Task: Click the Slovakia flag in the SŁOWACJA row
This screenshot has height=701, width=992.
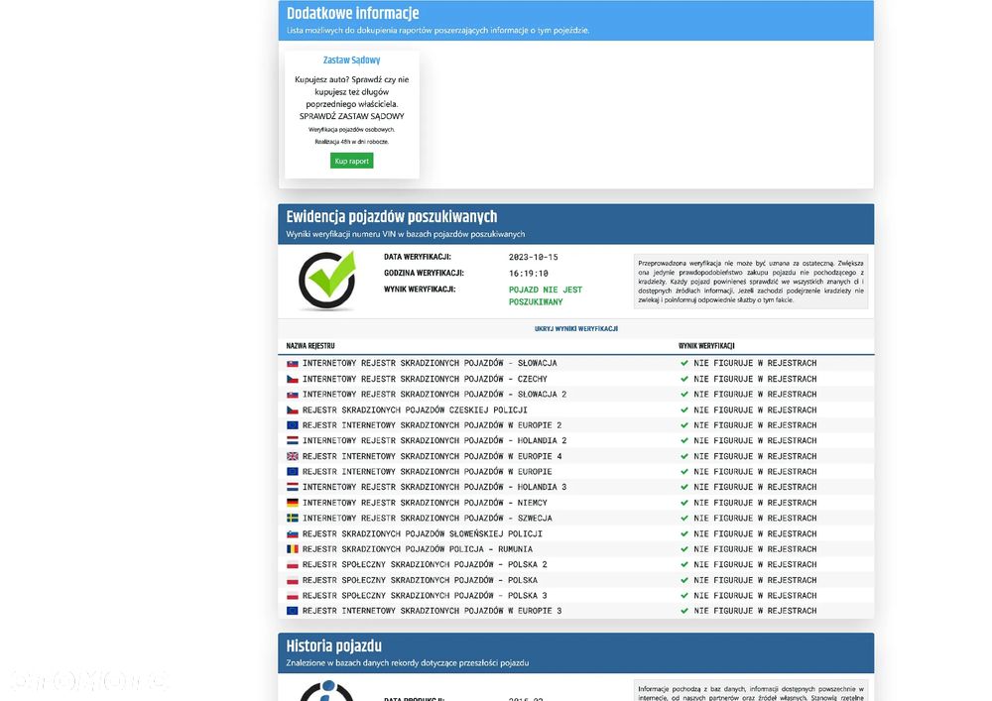Action: 293,364
